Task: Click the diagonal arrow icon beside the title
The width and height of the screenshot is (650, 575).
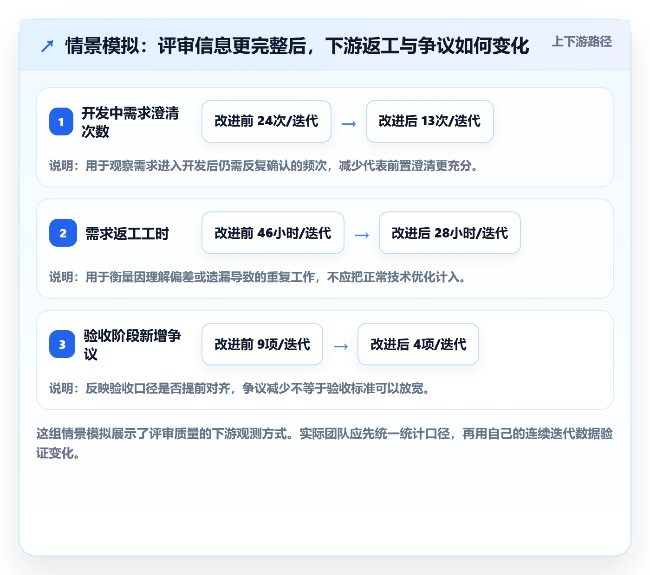Action: 47,46
